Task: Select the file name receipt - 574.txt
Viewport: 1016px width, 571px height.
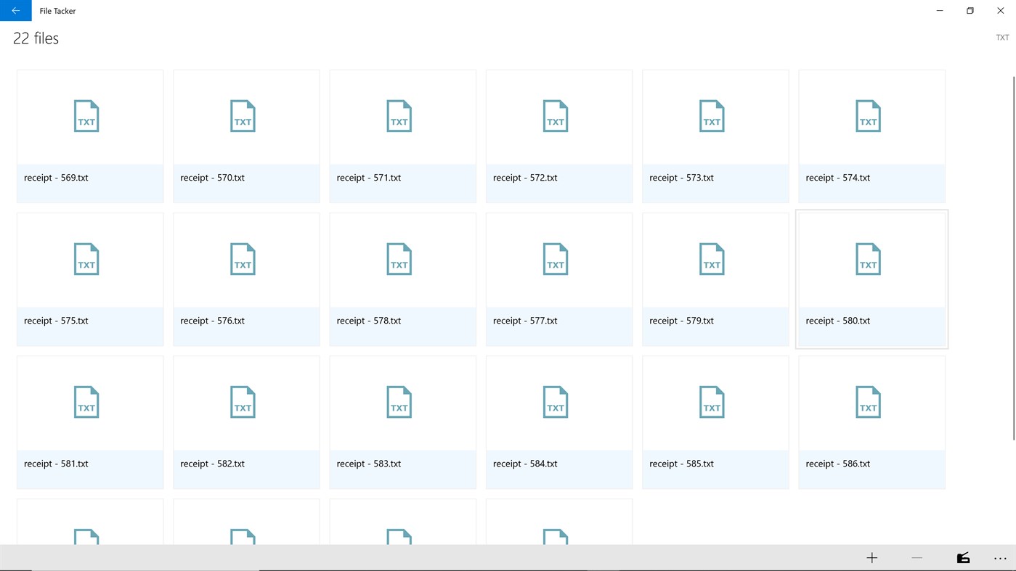Action: coord(838,178)
